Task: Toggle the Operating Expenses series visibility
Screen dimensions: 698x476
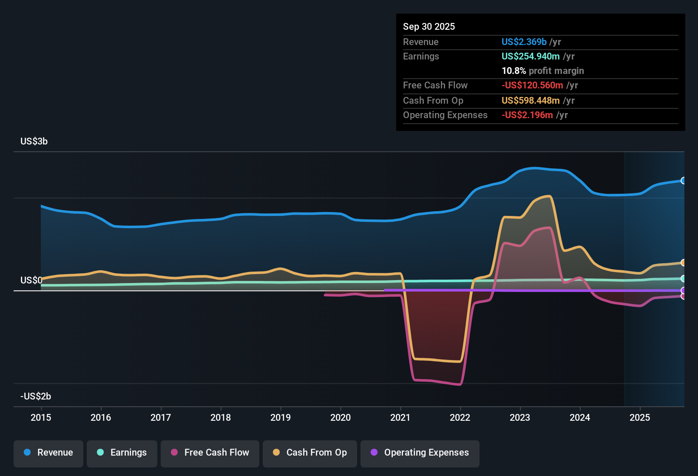Action: 420,453
